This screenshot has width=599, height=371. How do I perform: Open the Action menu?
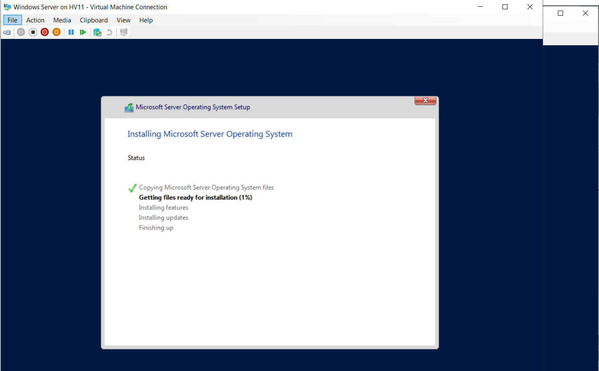[35, 20]
